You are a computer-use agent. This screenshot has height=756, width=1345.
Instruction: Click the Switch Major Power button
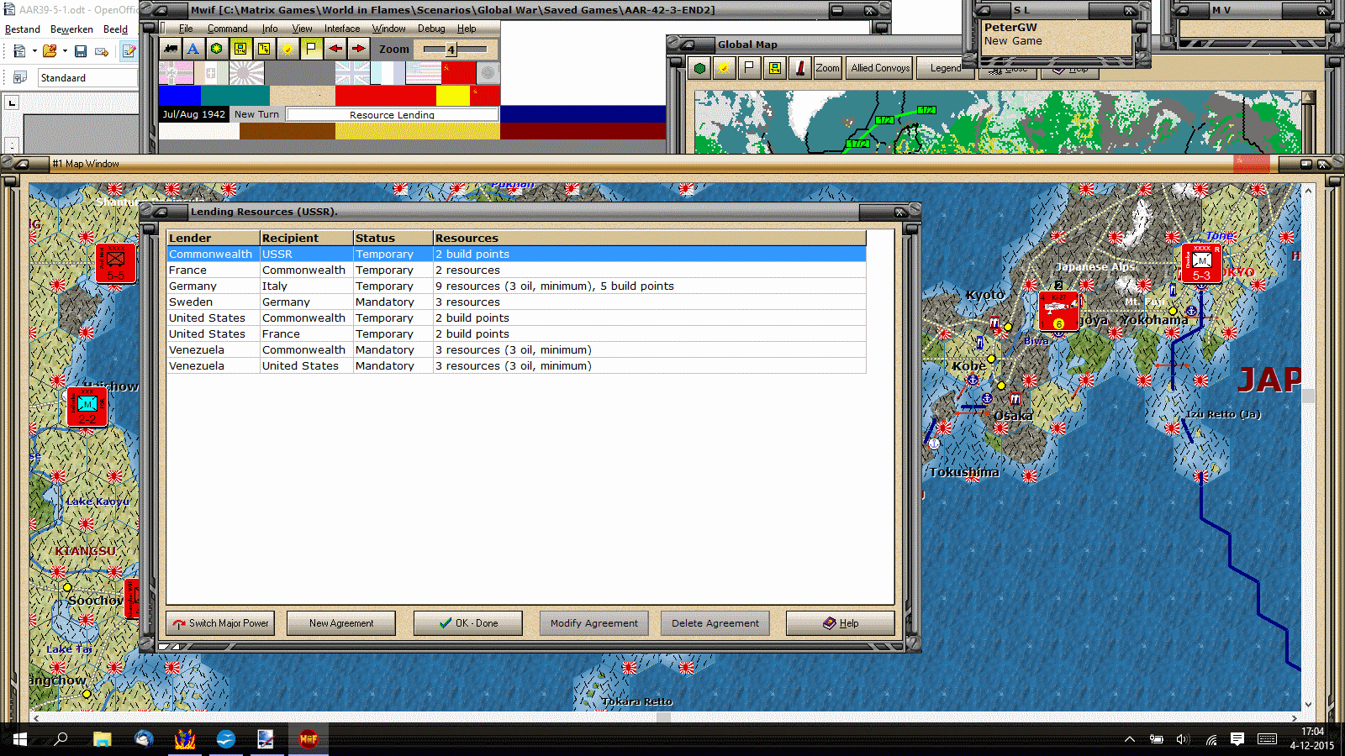pos(221,623)
